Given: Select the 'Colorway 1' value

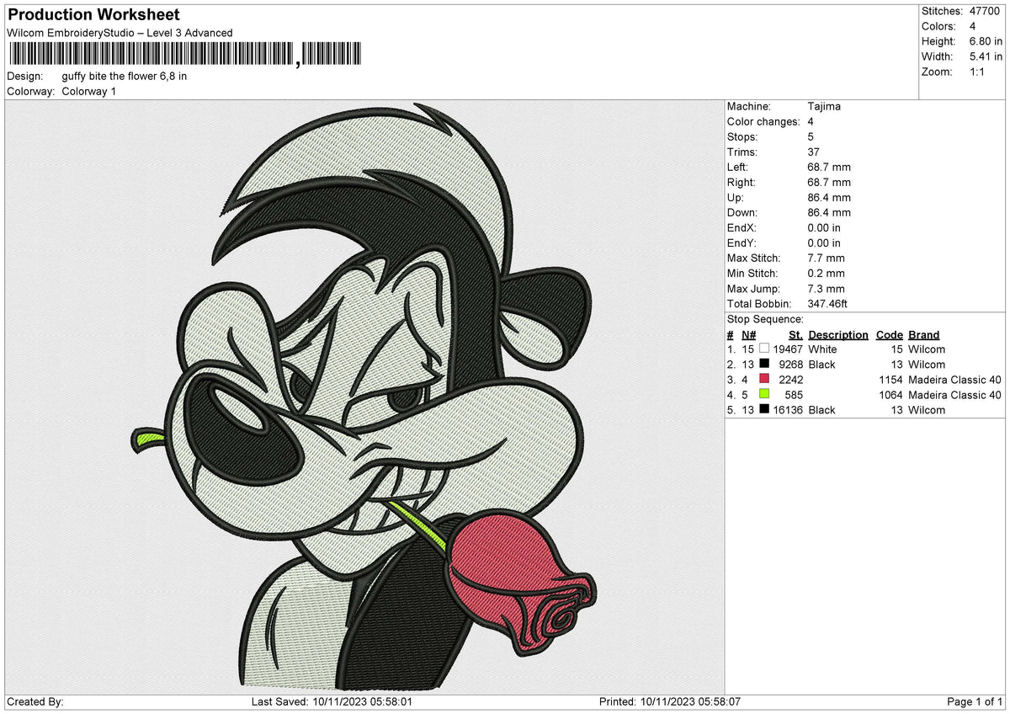Looking at the screenshot, I should point(89,91).
